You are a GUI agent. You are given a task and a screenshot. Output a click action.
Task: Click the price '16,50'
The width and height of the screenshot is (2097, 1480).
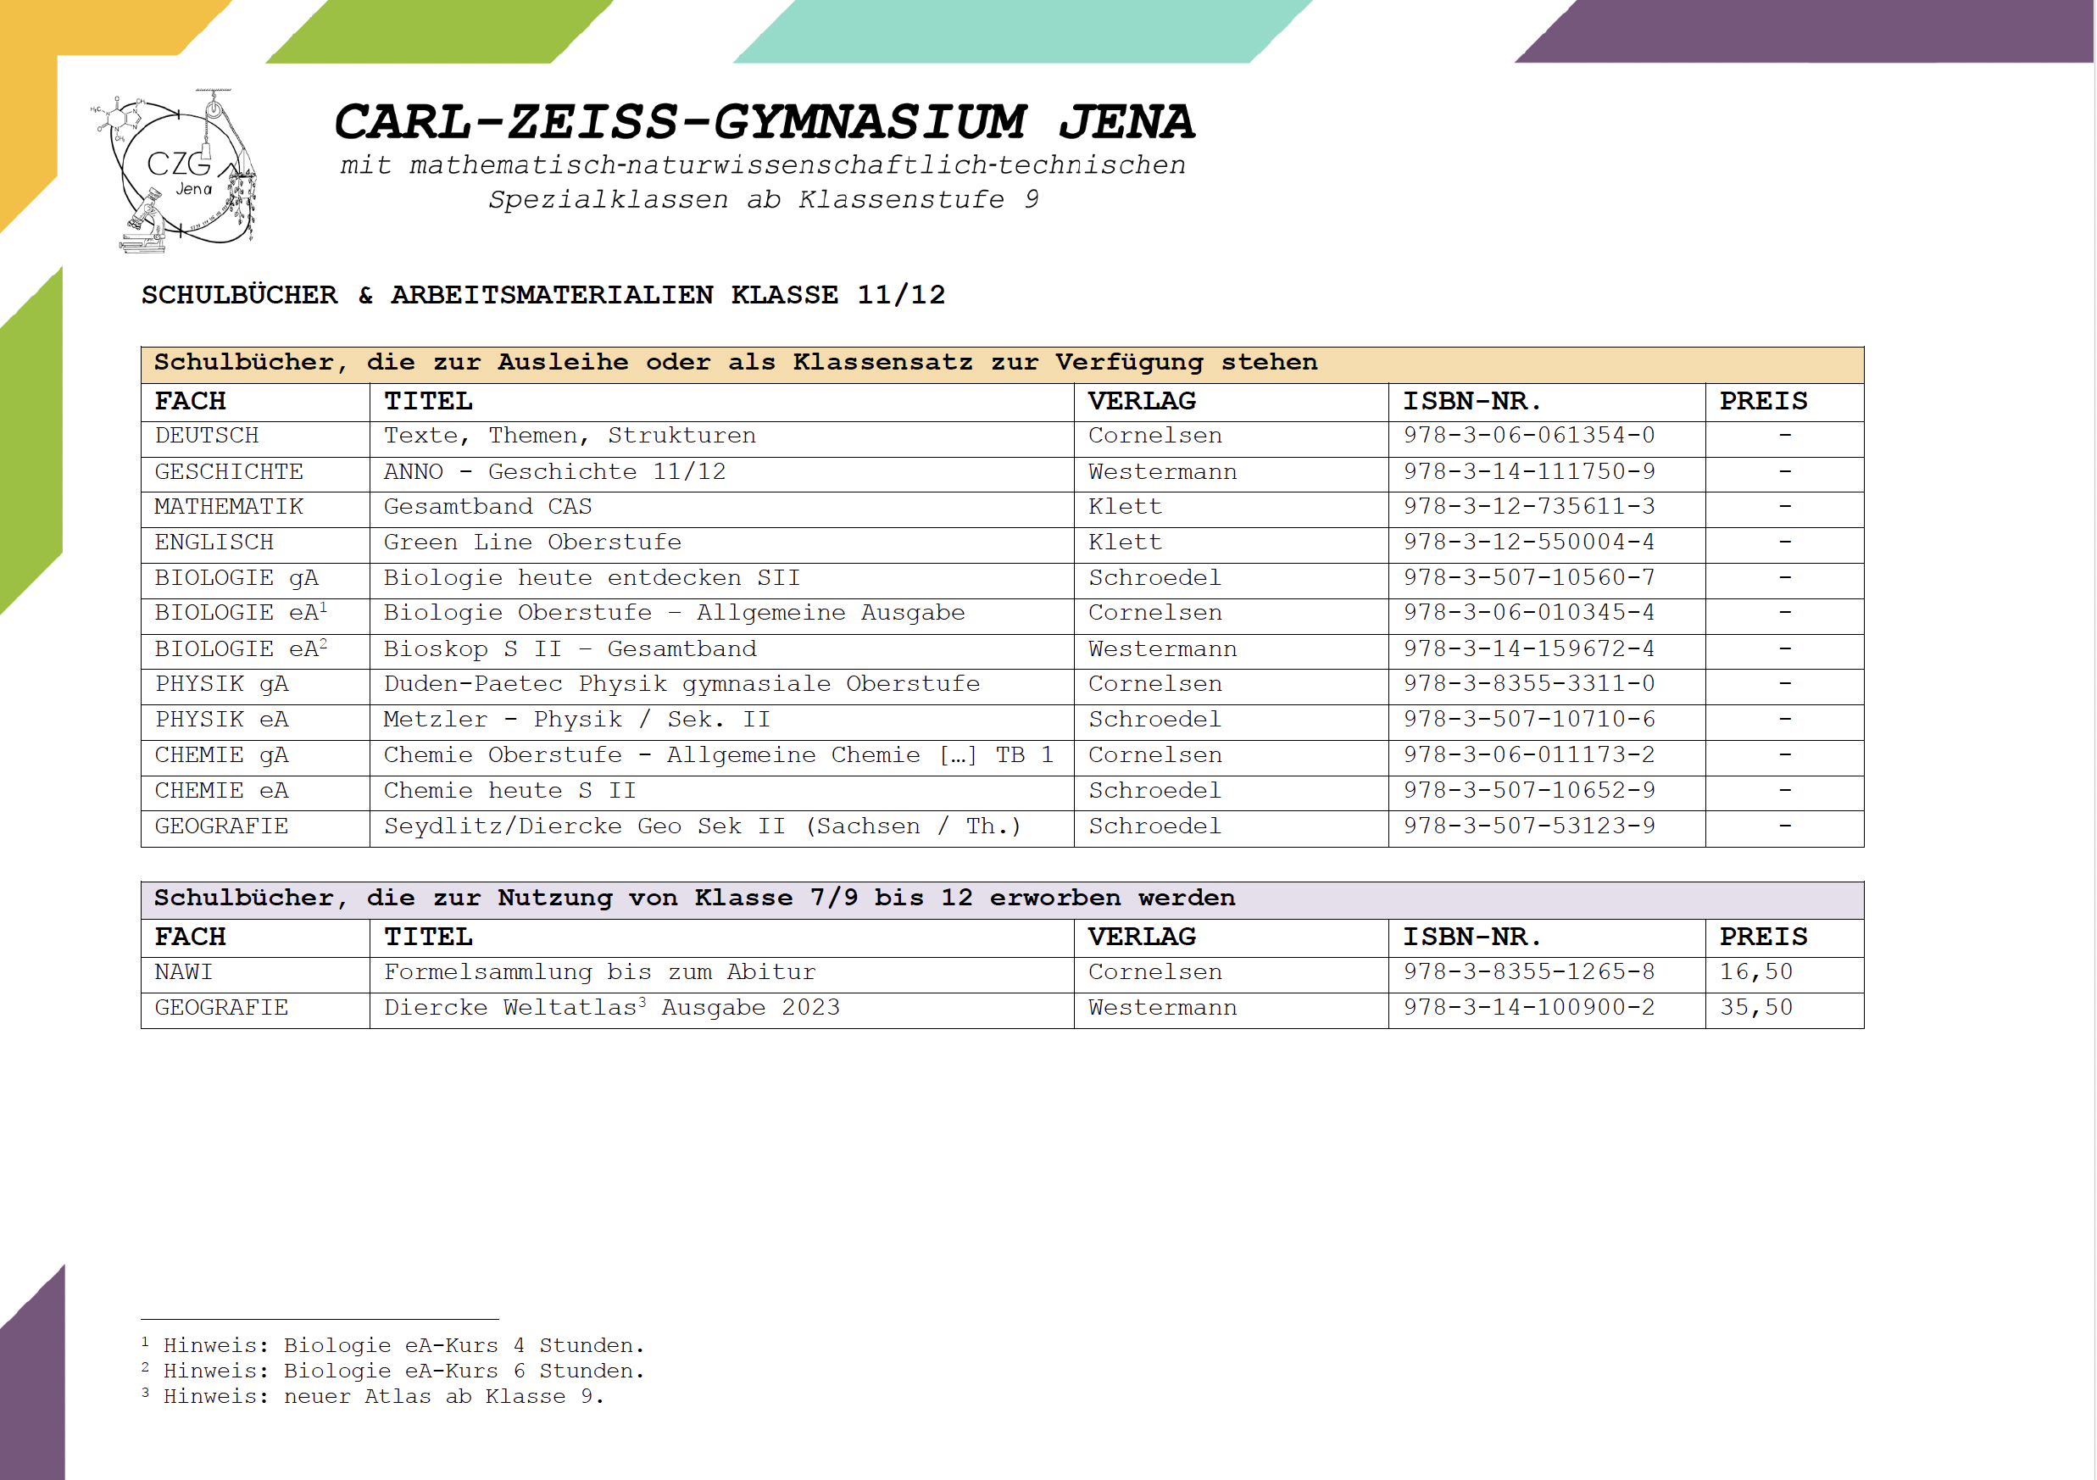coord(1755,973)
